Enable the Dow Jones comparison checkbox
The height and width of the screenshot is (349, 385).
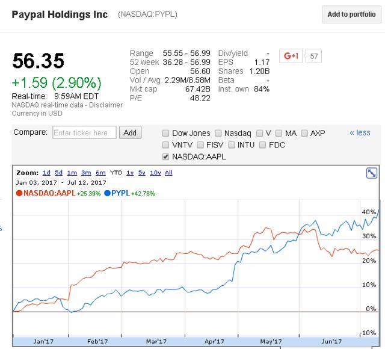(x=166, y=133)
